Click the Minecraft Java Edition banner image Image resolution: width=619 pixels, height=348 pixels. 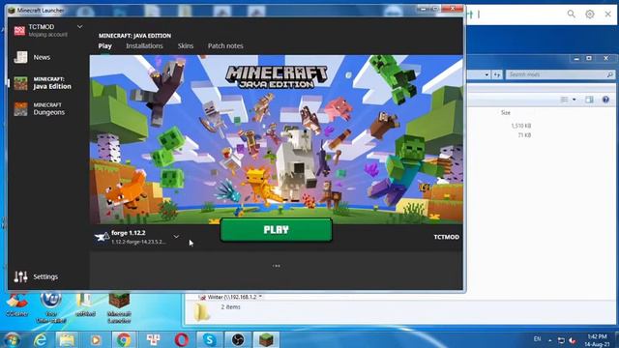[276, 139]
